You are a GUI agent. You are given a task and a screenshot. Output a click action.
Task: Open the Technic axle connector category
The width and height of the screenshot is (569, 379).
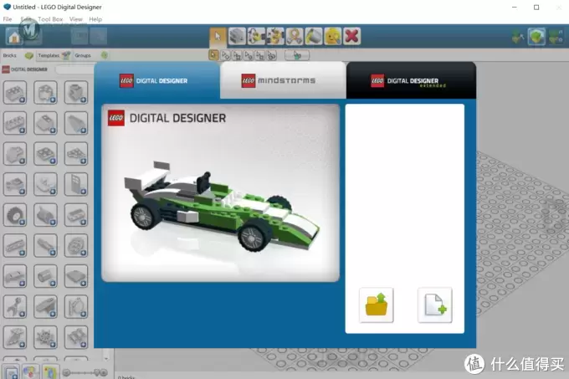pos(45,245)
